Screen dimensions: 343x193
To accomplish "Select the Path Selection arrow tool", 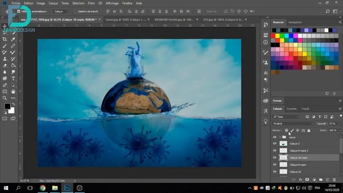I will click(13, 85).
